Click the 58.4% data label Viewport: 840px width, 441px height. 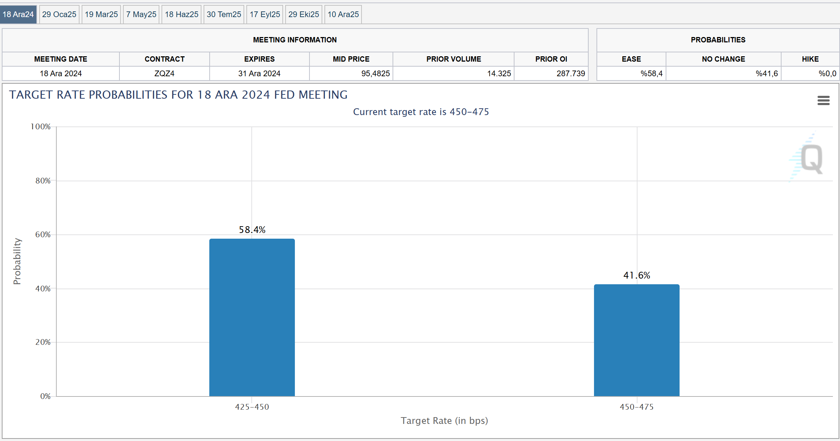252,230
